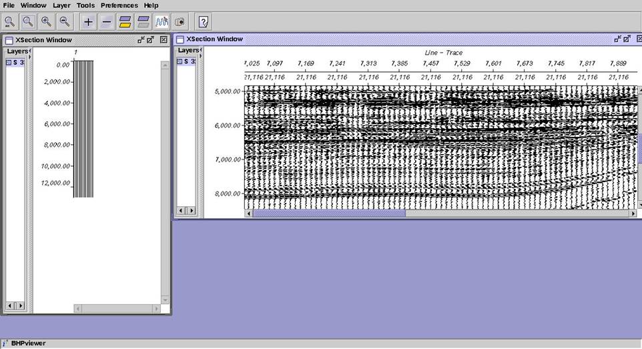The width and height of the screenshot is (642, 349).
Task: Click the Layers header in trace-1 window
Action: [x=17, y=51]
